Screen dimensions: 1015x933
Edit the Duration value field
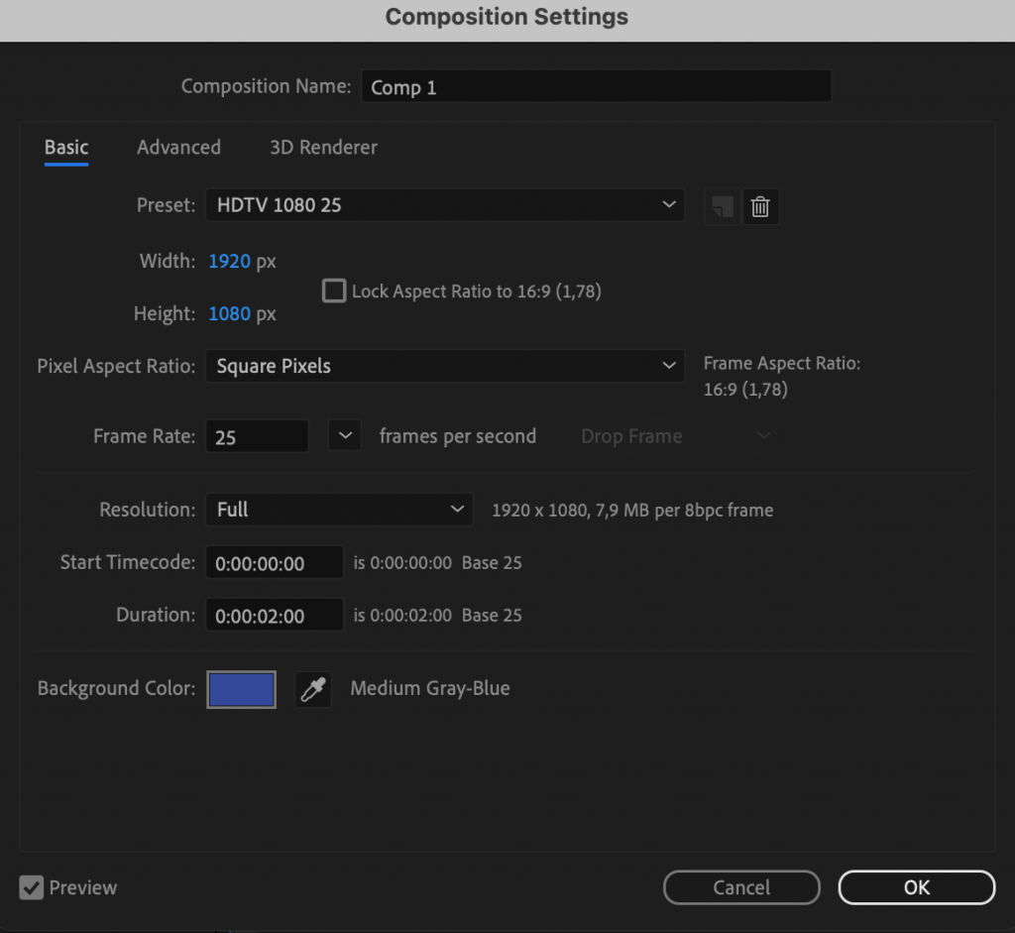coord(274,615)
